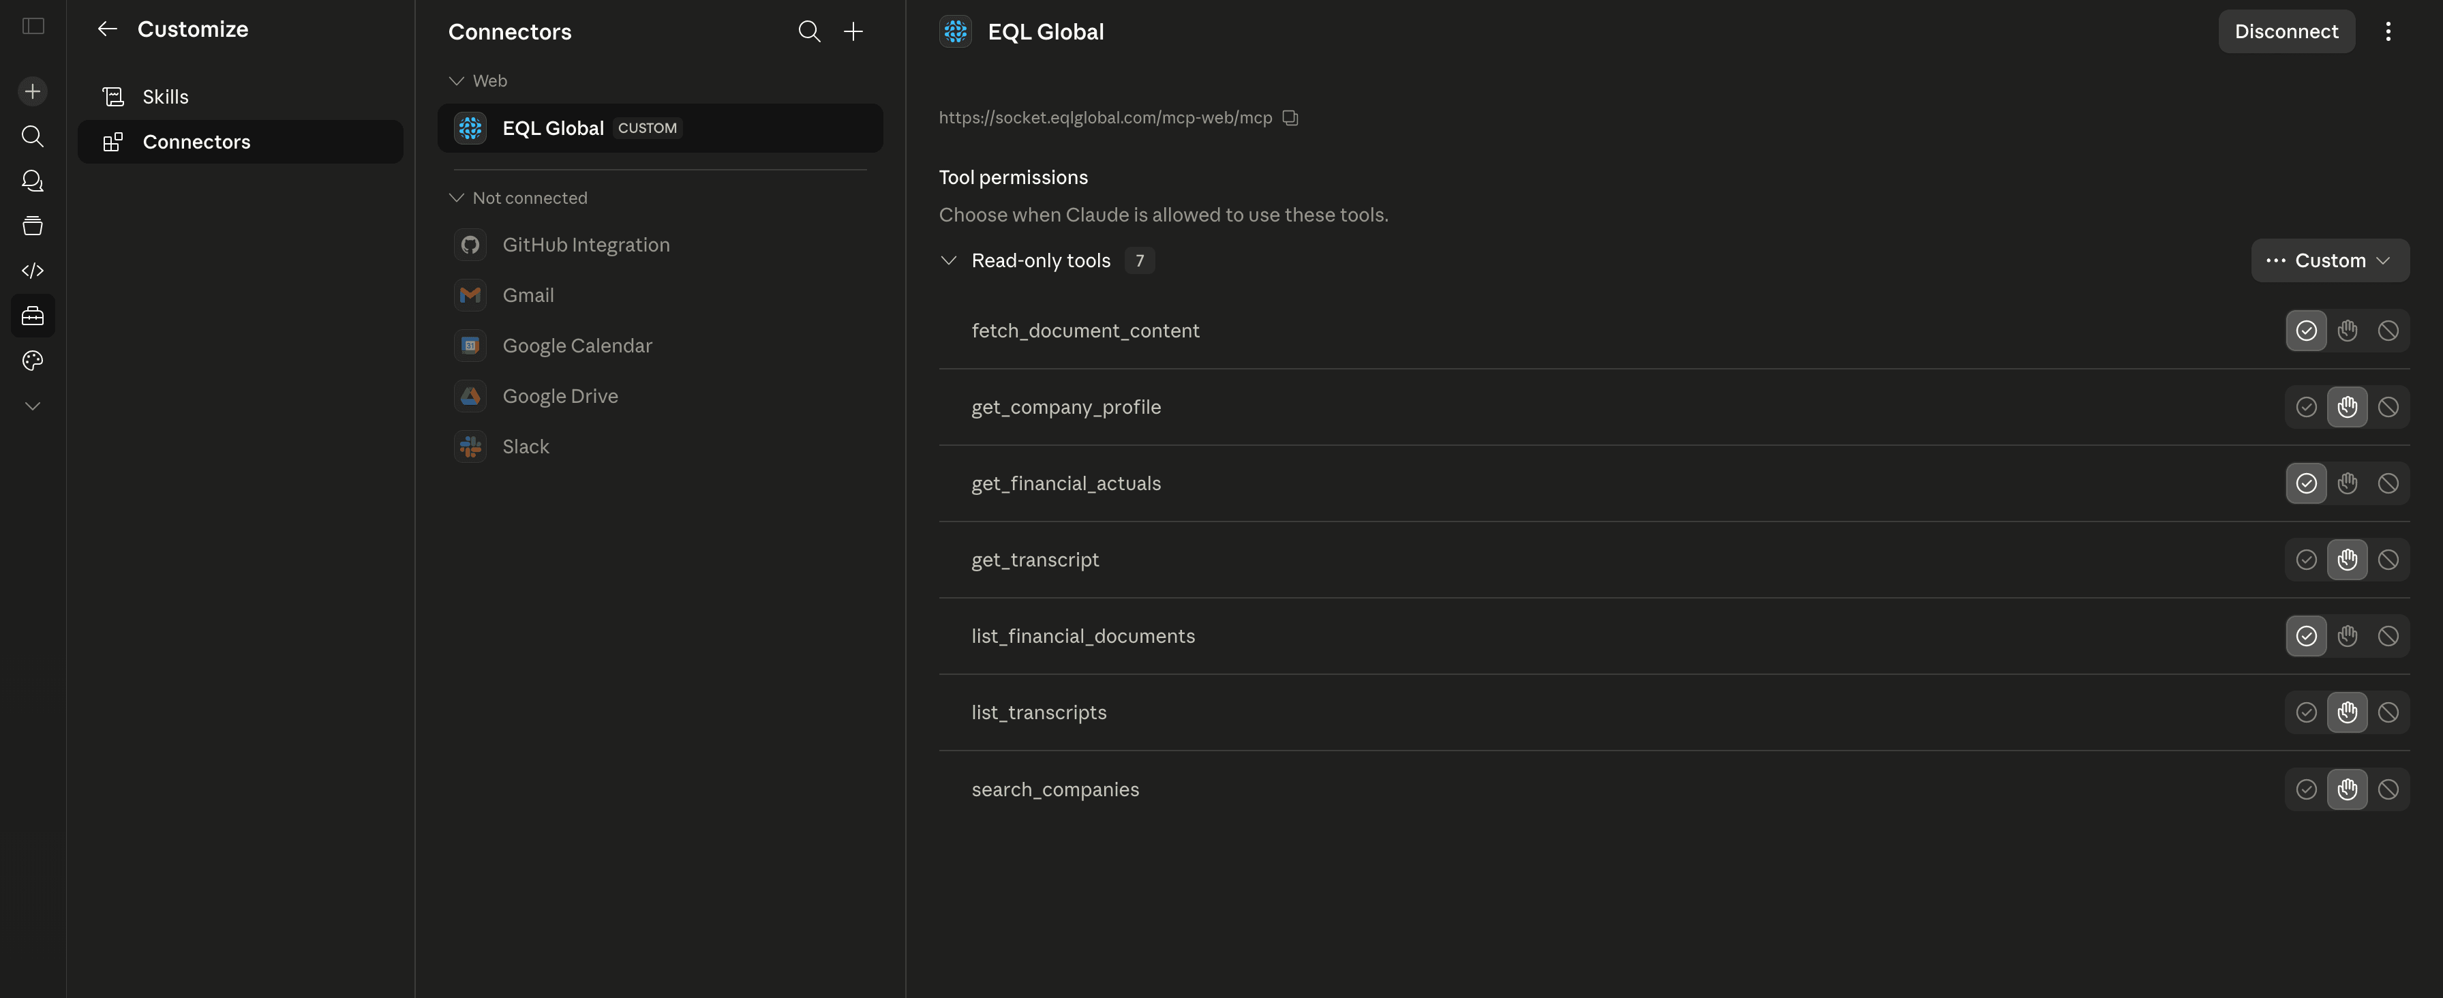The image size is (2443, 998).
Task: Click the get_transcript tool name
Action: 1035,560
